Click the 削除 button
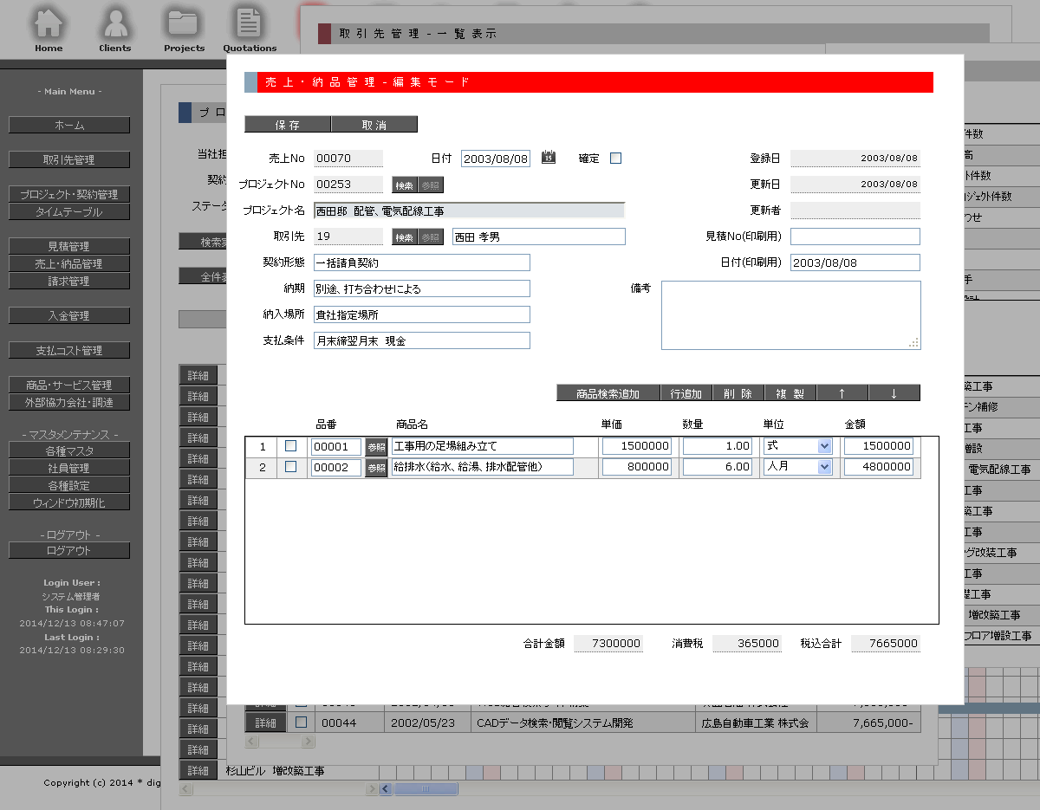Image resolution: width=1040 pixels, height=810 pixels. coord(738,393)
